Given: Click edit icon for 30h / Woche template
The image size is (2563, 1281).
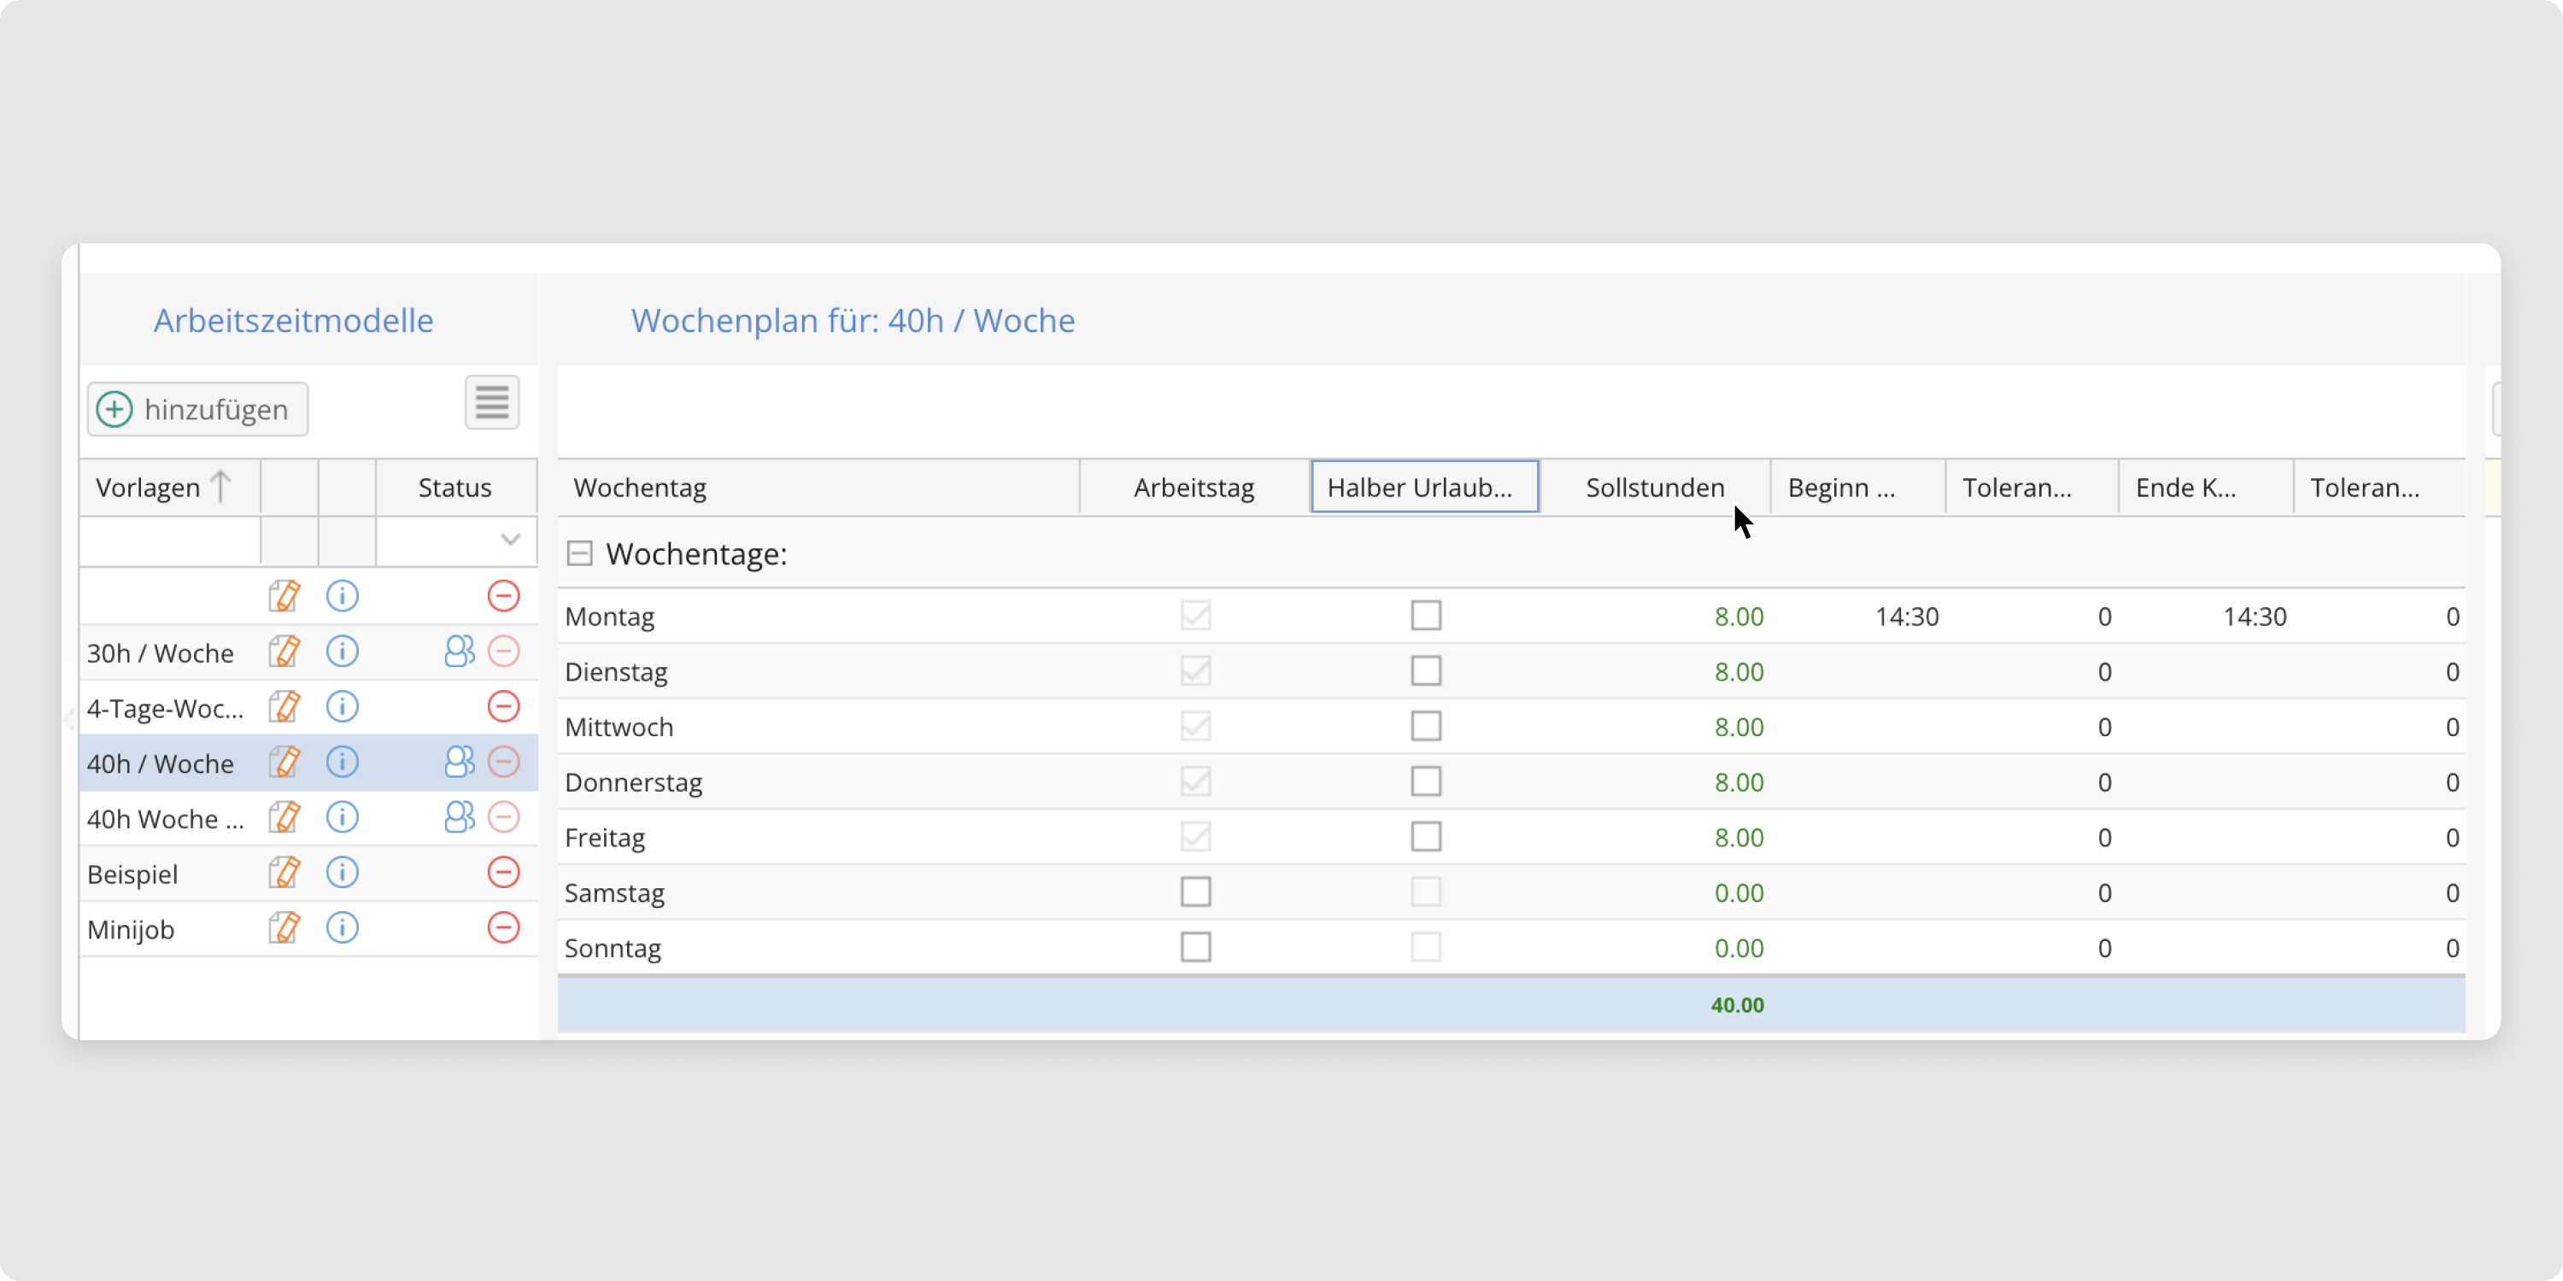Looking at the screenshot, I should pos(284,652).
